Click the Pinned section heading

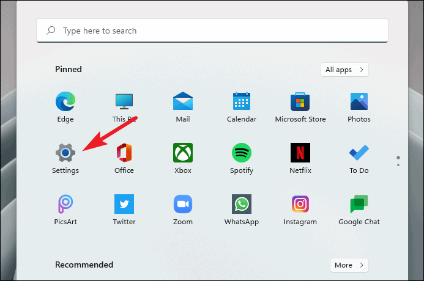pyautogui.click(x=69, y=70)
